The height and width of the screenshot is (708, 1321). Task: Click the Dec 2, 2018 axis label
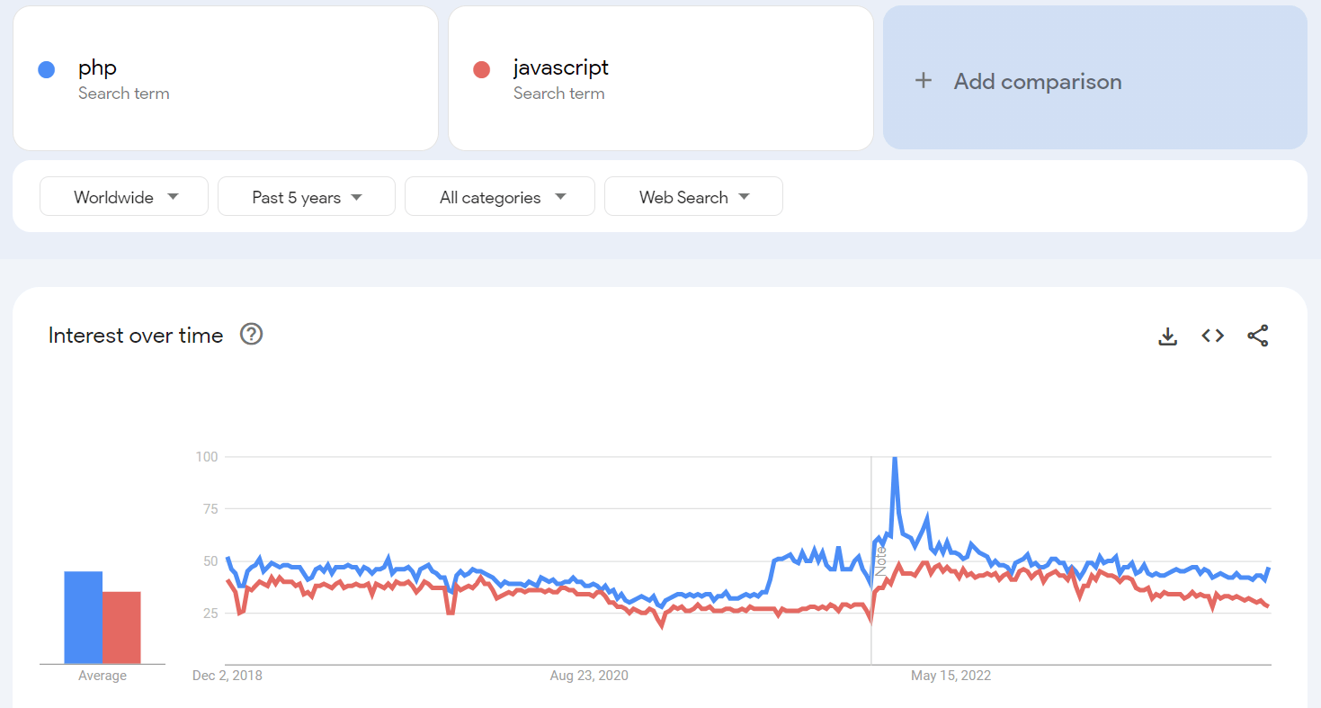[x=227, y=675]
